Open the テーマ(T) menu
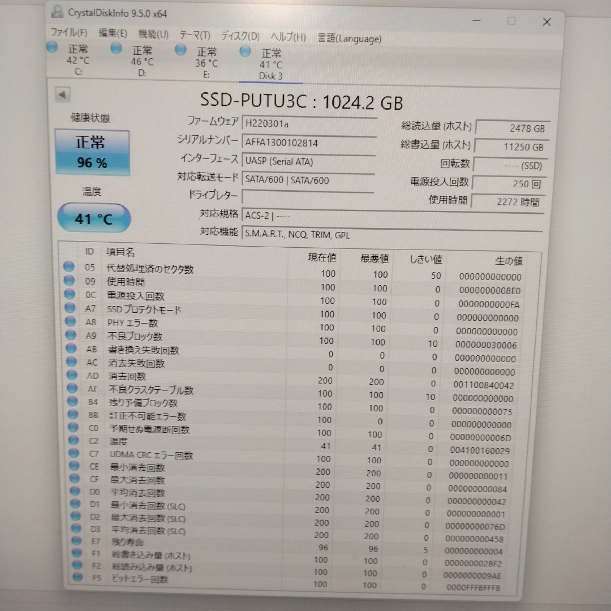611x611 pixels. 195,36
